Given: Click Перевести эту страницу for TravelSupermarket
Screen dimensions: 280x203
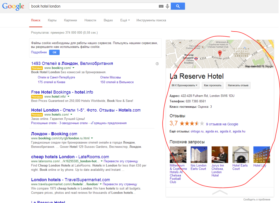Looking at the screenshot, I should [x=120, y=184].
